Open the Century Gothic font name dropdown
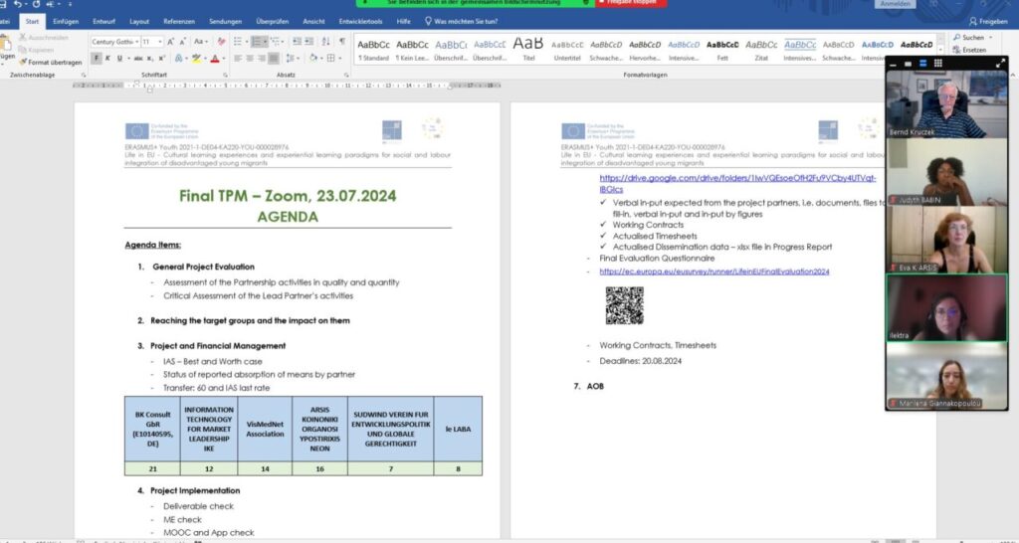1019x543 pixels. (x=134, y=42)
